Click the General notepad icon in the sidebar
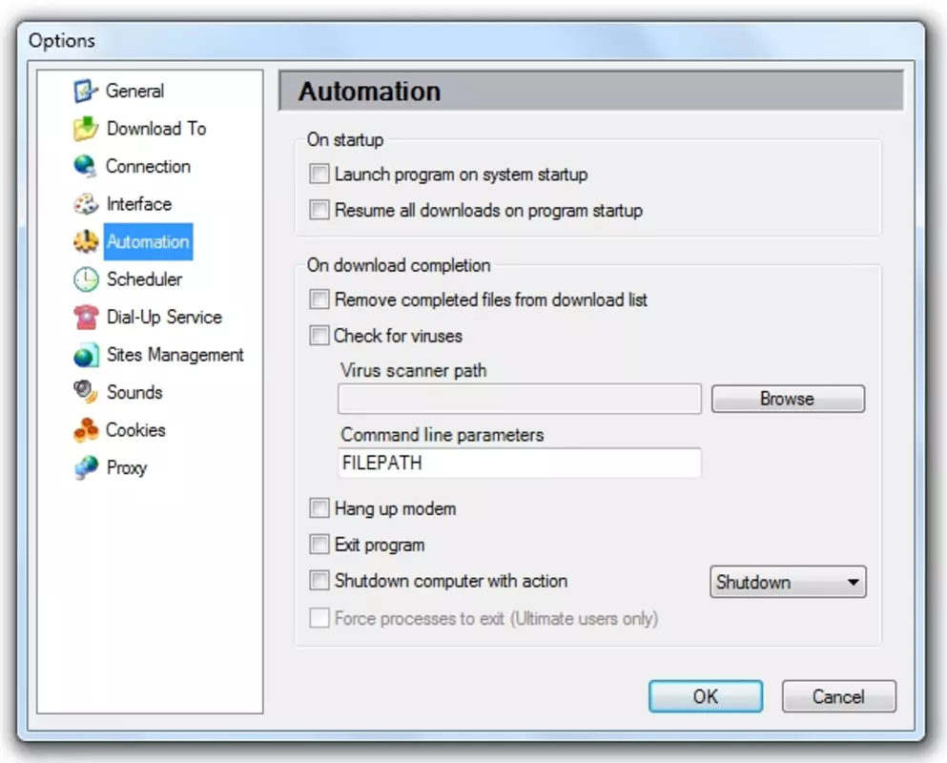Image resolution: width=947 pixels, height=763 pixels. [x=86, y=92]
